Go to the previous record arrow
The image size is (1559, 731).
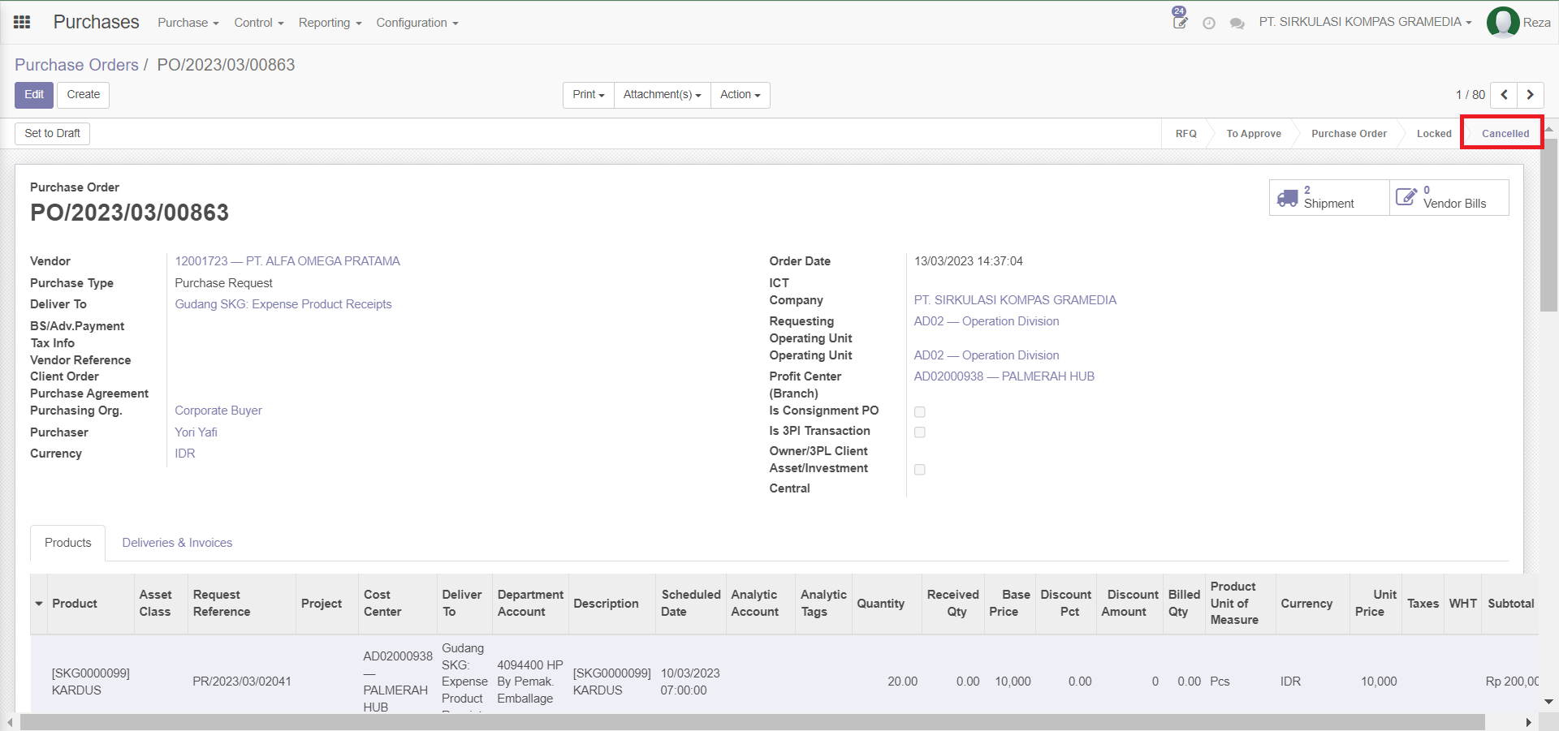tap(1504, 95)
